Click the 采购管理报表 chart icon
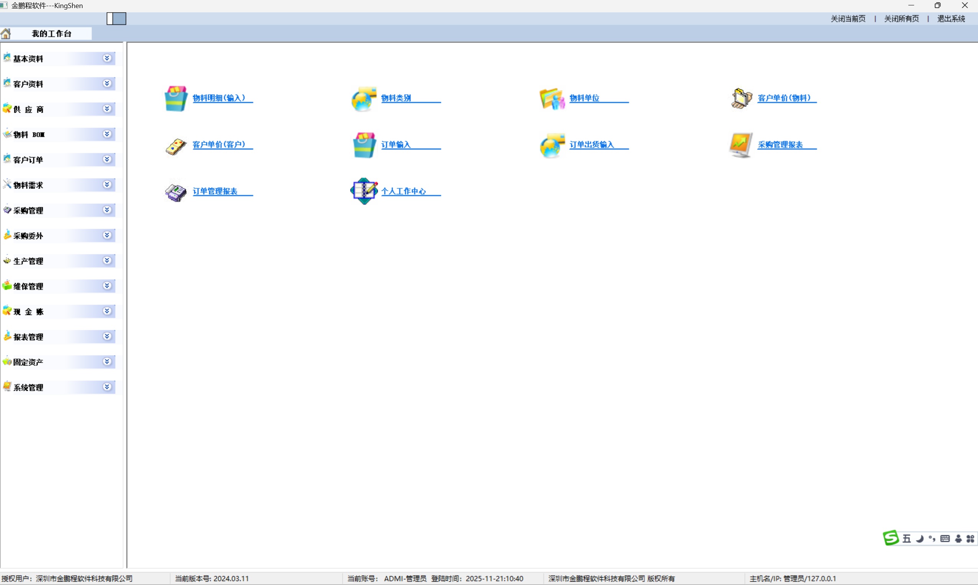 tap(740, 145)
